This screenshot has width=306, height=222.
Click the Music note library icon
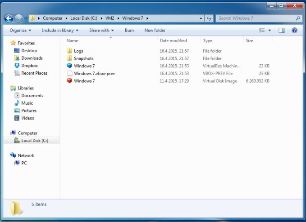[17, 103]
